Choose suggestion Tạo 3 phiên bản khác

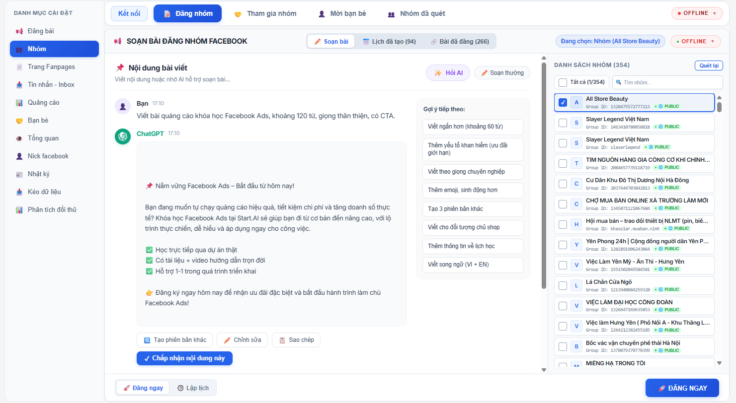coord(473,209)
